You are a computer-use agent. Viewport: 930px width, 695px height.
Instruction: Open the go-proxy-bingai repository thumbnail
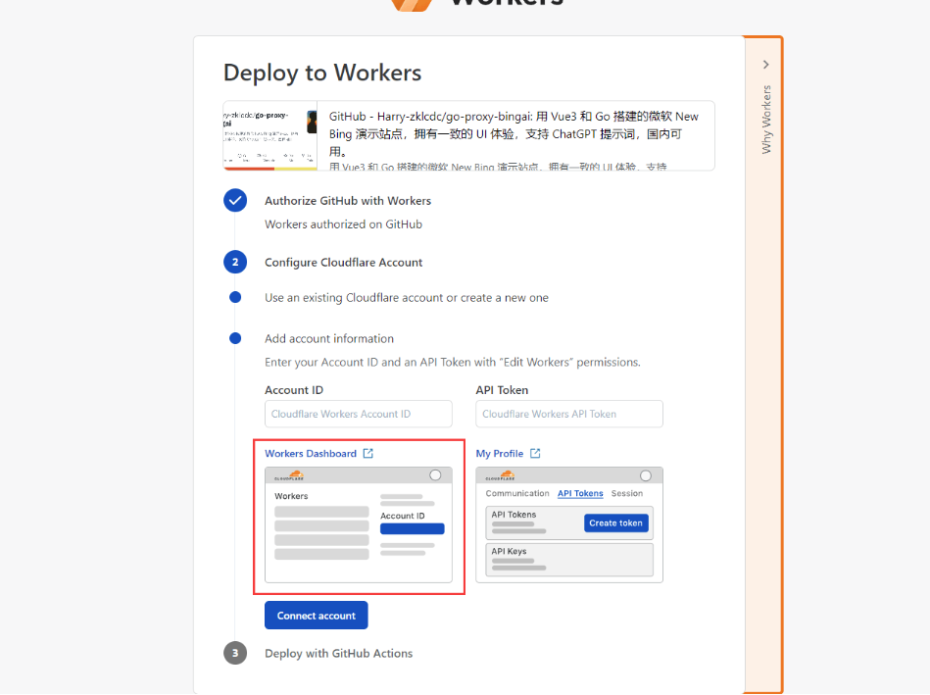click(269, 136)
